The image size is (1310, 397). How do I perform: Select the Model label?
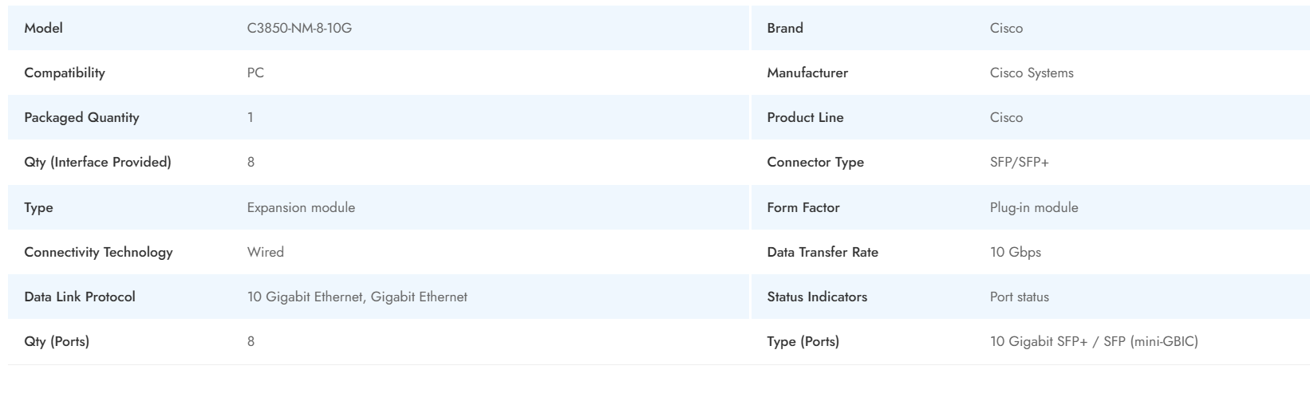click(x=43, y=28)
